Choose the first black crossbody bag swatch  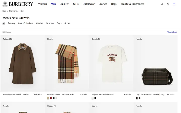pos(137,98)
